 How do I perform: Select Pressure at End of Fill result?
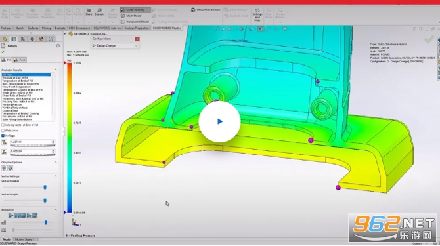(15, 78)
